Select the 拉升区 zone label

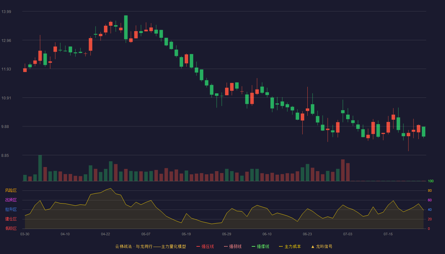(x=11, y=210)
